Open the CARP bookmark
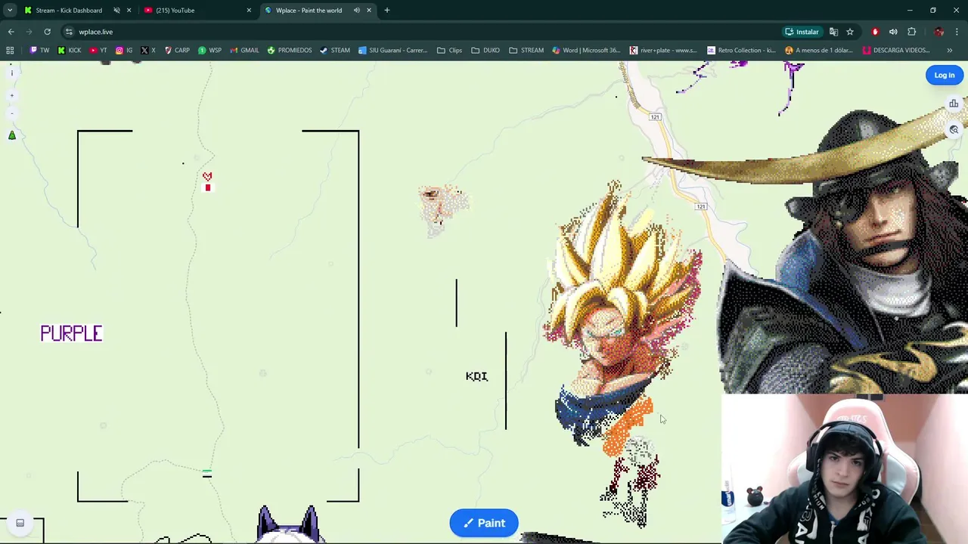The width and height of the screenshot is (968, 544). [177, 51]
